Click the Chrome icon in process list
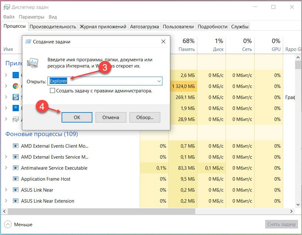This screenshot has height=235, width=302. pyautogui.click(x=16, y=86)
